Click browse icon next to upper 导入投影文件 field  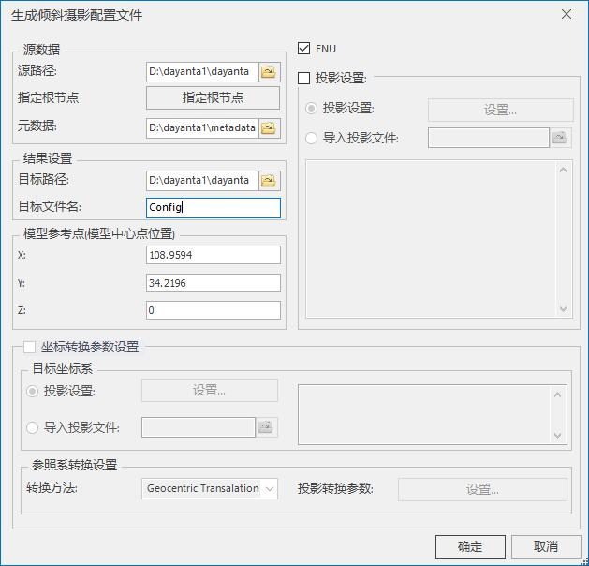561,138
